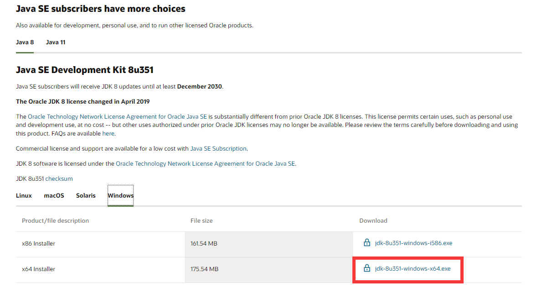This screenshot has height=288, width=542.
Task: Show the Solaris downloads tab
Action: [x=86, y=196]
